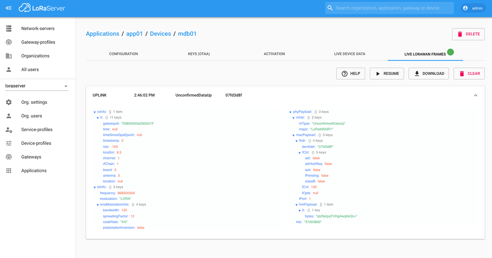This screenshot has height=258, width=492.
Task: Switch to the KEYS (OTAA) tab
Action: pos(199,54)
